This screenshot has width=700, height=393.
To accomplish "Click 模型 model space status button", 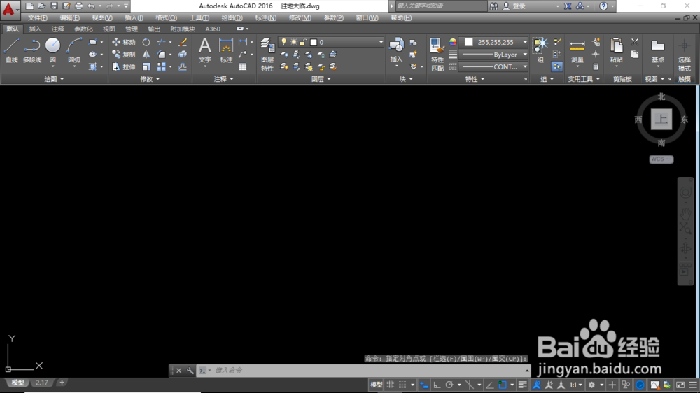I will coord(377,385).
